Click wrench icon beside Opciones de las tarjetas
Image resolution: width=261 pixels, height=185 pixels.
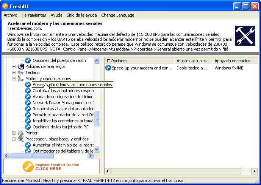(28, 127)
